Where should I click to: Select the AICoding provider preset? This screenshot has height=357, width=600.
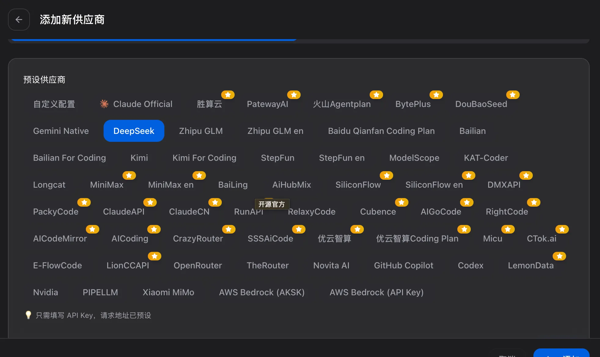pyautogui.click(x=130, y=238)
